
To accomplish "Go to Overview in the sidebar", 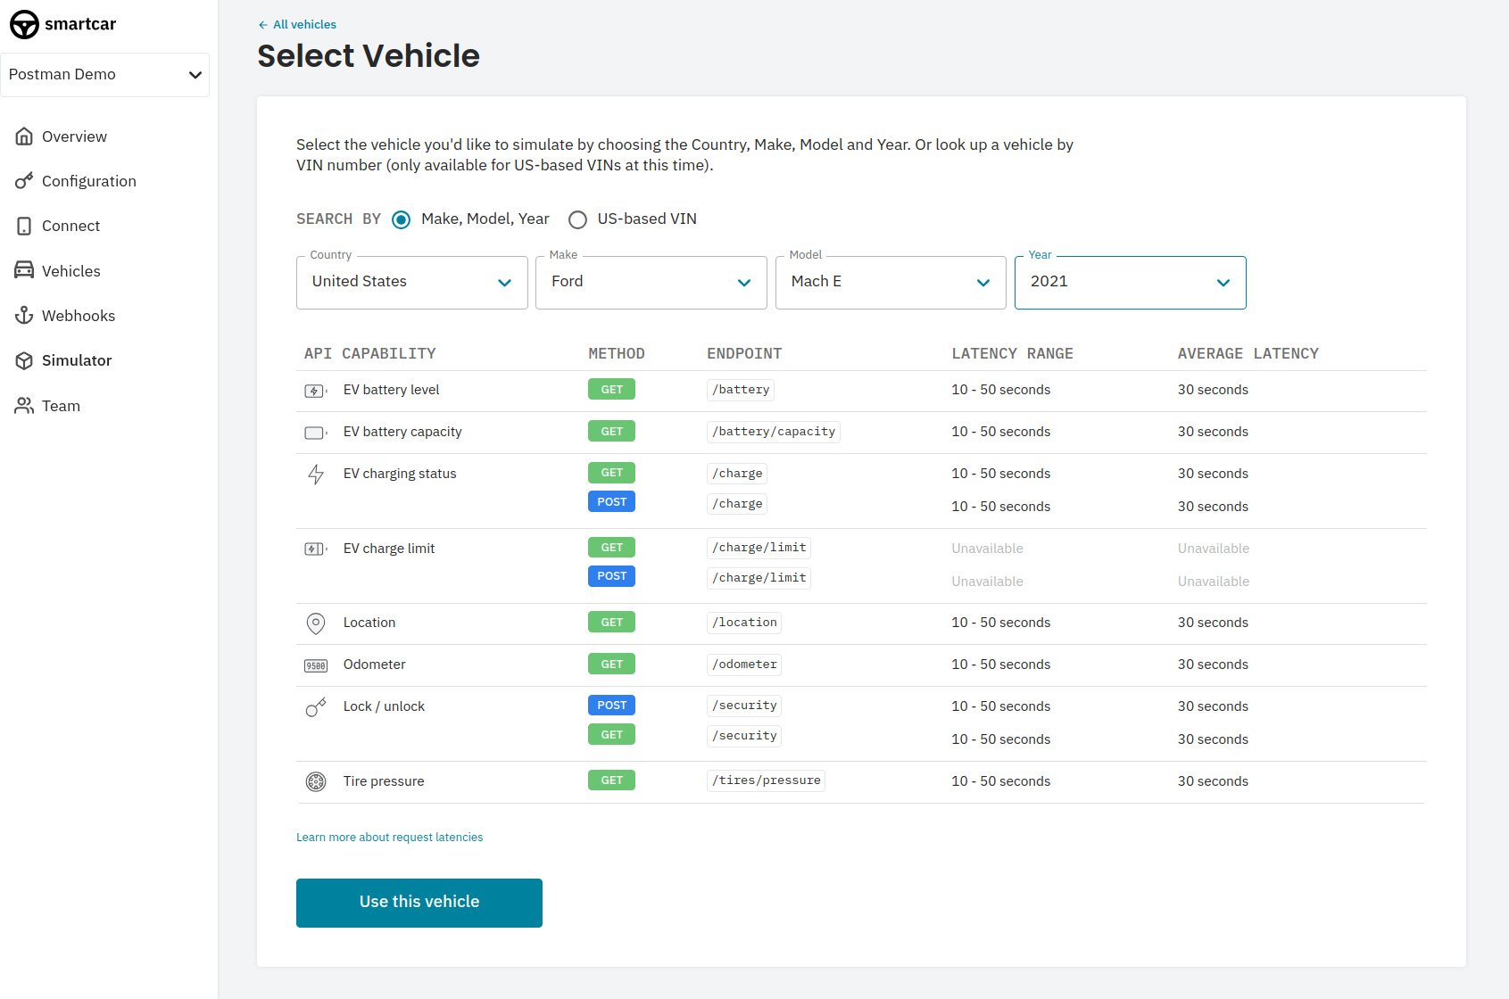I will point(74,136).
